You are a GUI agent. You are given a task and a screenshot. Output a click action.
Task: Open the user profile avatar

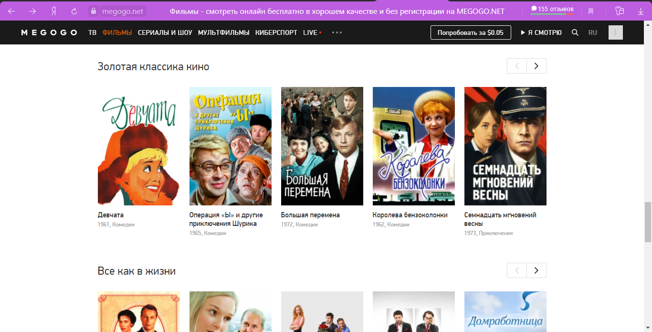616,32
